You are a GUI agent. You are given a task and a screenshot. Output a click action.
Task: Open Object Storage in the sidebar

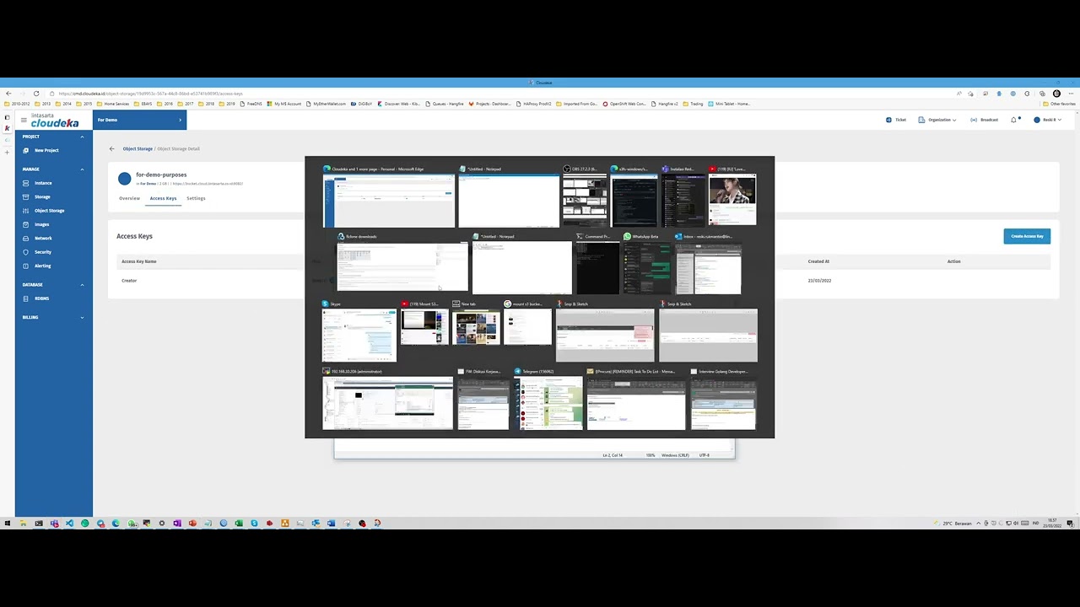coord(49,211)
